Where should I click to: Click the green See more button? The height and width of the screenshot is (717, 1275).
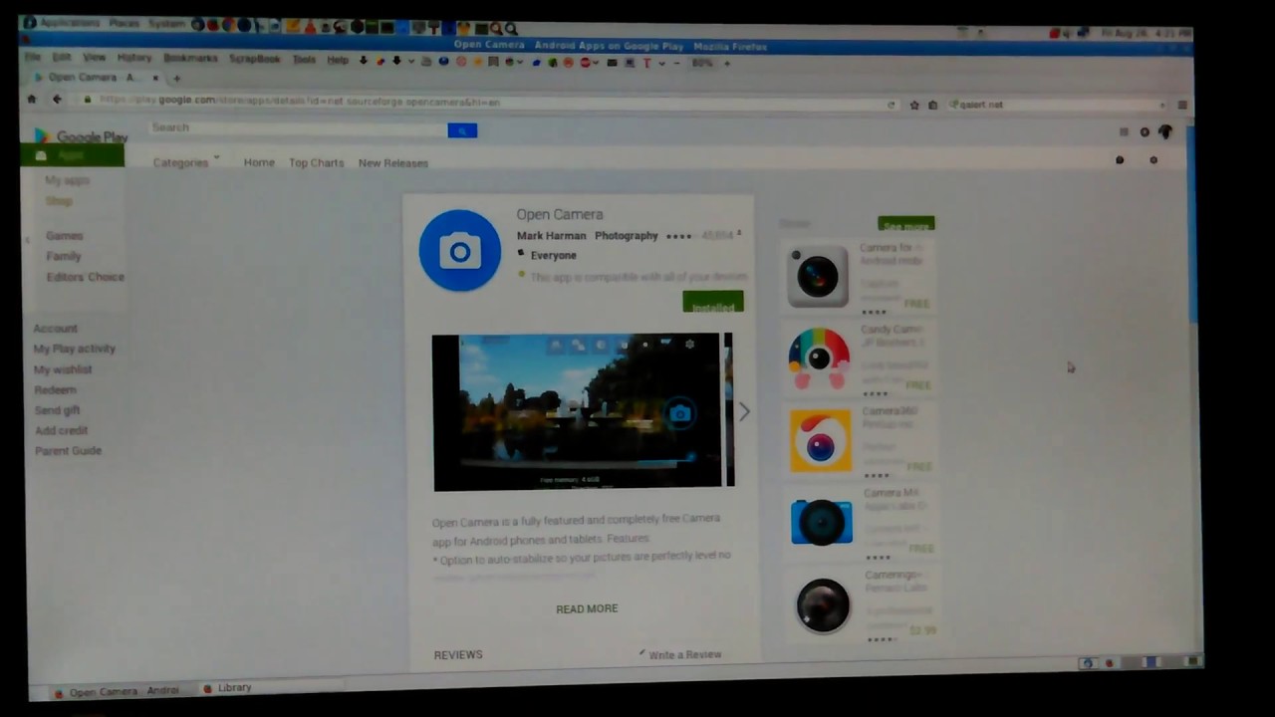click(905, 225)
